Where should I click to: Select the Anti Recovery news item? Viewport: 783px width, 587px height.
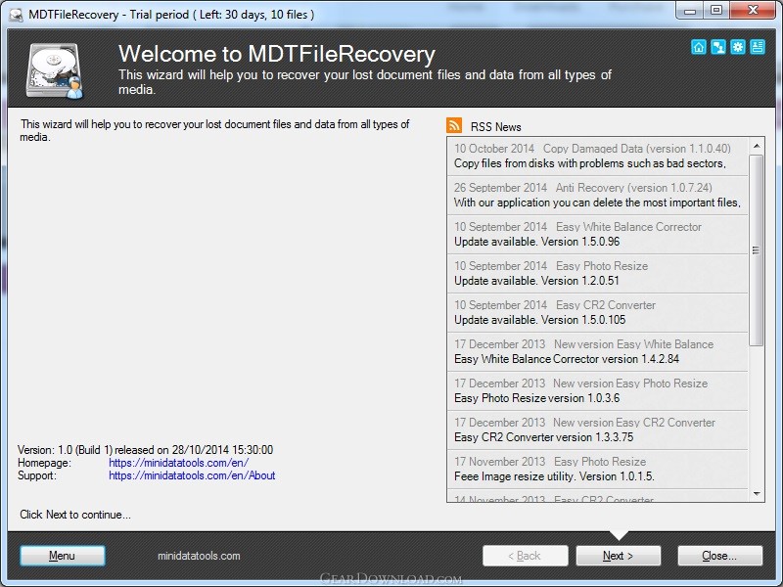coord(597,195)
